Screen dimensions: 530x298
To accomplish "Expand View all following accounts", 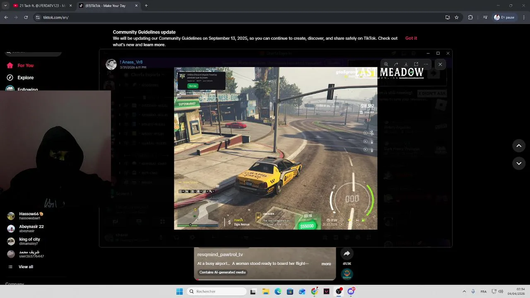I will pos(22,267).
